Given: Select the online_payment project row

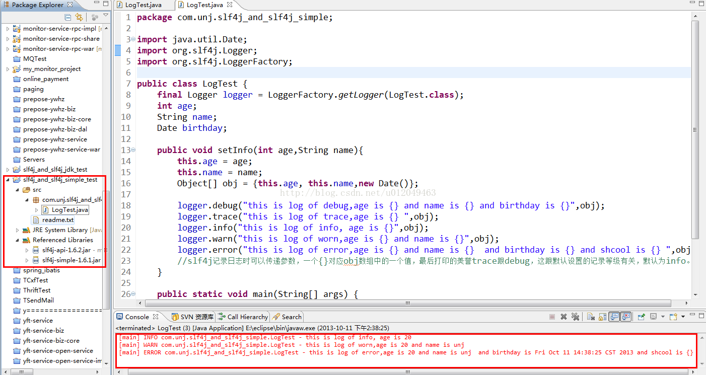Looking at the screenshot, I should 46,79.
